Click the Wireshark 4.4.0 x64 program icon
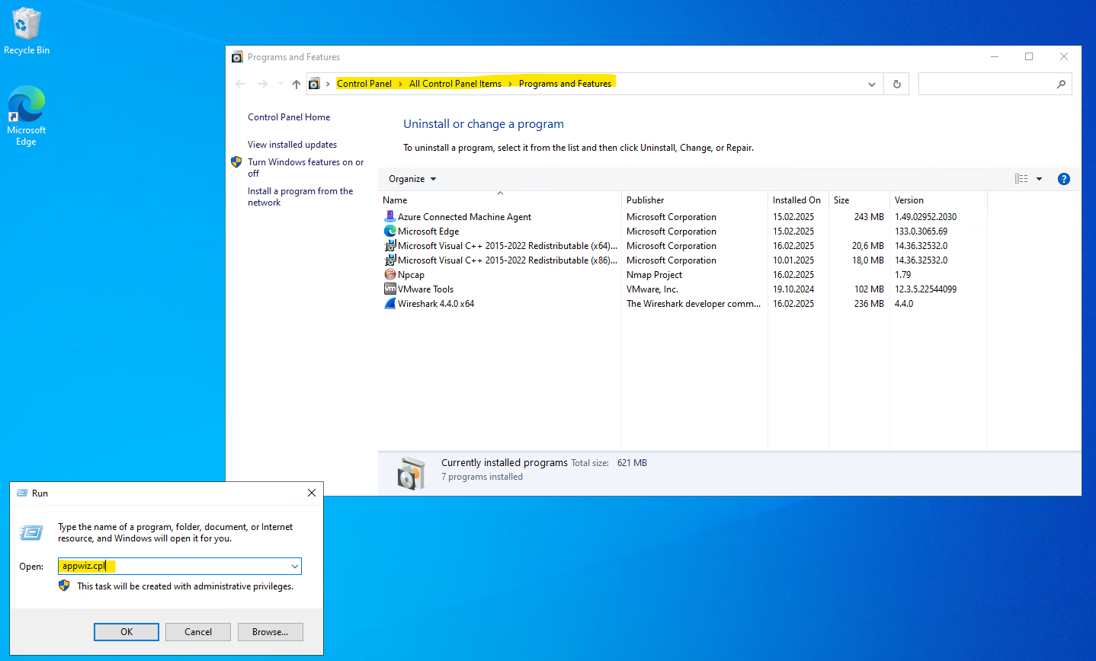This screenshot has height=661, width=1096. point(389,303)
